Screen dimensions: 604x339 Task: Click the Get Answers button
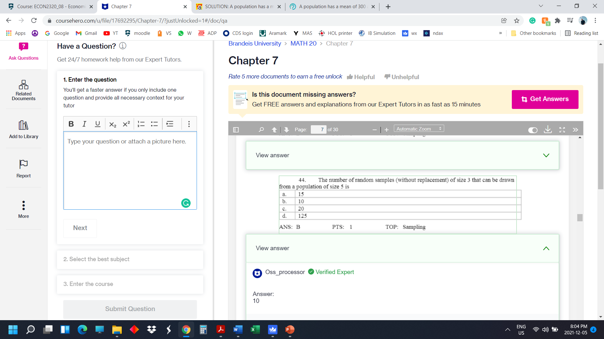point(545,99)
